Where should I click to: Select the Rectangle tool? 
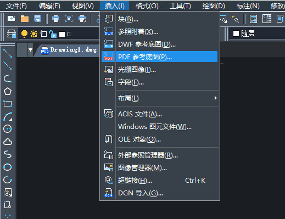[8, 104]
